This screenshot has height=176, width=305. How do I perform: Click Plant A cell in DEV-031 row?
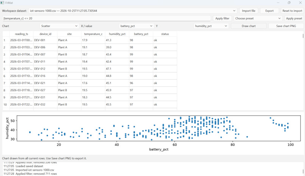69,97
